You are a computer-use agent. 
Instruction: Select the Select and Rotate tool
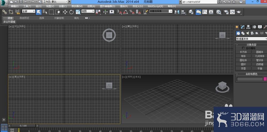[x=71, y=12]
